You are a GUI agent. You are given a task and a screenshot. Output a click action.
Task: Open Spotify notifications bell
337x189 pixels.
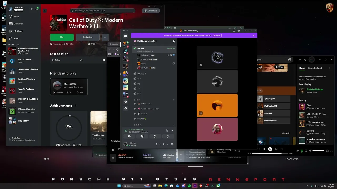pyautogui.click(x=300, y=60)
